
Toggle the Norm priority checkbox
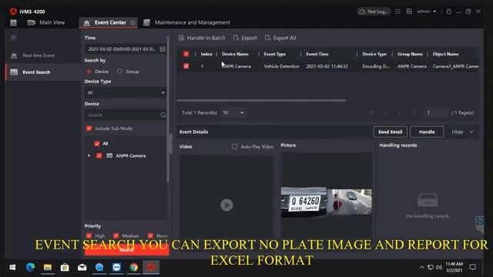coord(150,235)
